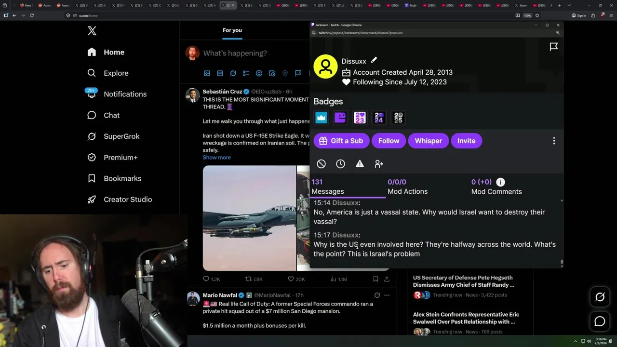The height and width of the screenshot is (347, 617).
Task: Click the browser reload button
Action: tap(32, 15)
